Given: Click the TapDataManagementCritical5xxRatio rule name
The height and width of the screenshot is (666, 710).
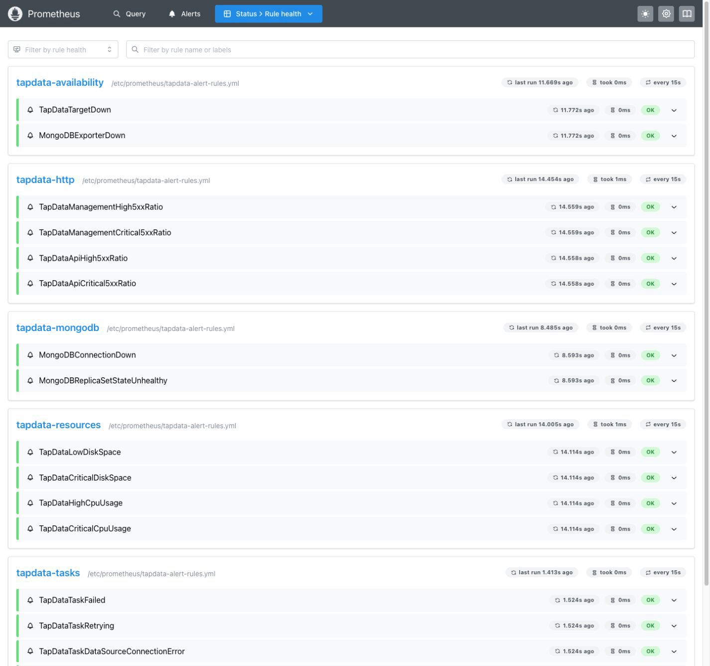Looking at the screenshot, I should 105,232.
